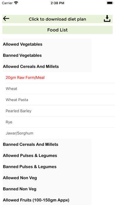Expand Banned Non Veg section
115x205 pixels.
click(47, 189)
